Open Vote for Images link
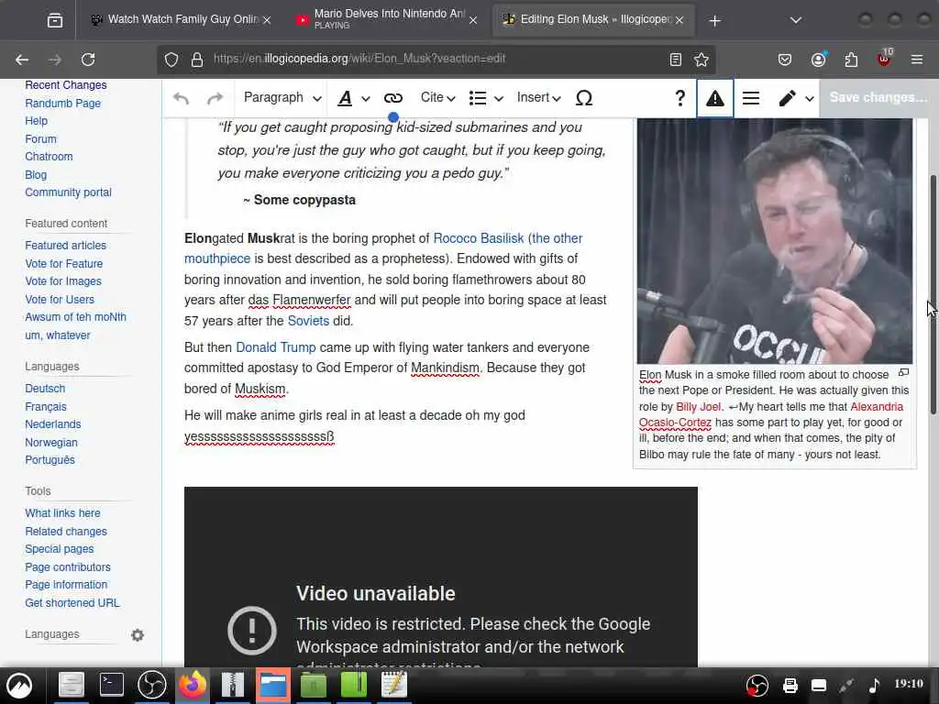Screen dimensions: 939x704 [63, 280]
